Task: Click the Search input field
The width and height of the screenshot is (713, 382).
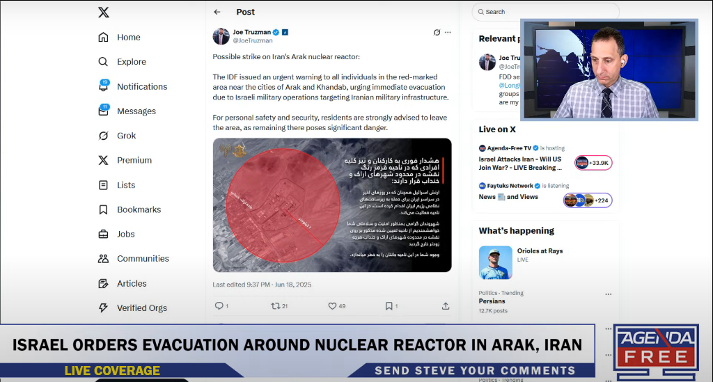Action: [x=546, y=12]
